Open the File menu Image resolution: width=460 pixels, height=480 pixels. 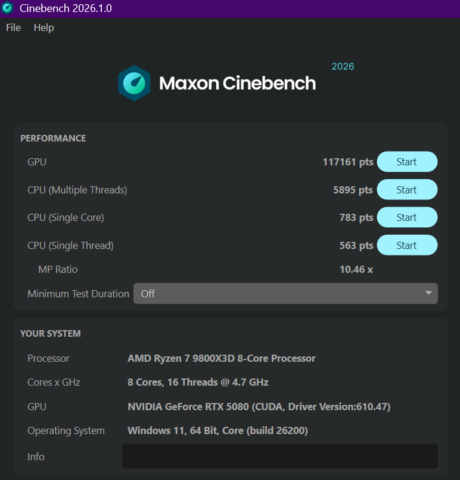14,27
